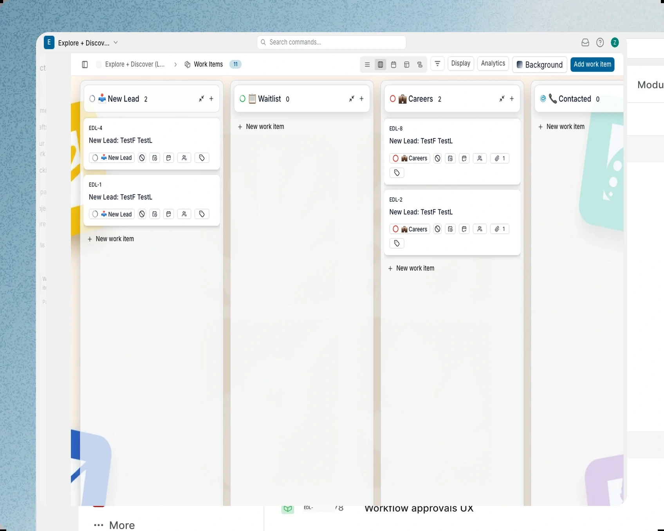Set priority icon on EDL-1 card
Screen dimensions: 664x531
click(142, 214)
